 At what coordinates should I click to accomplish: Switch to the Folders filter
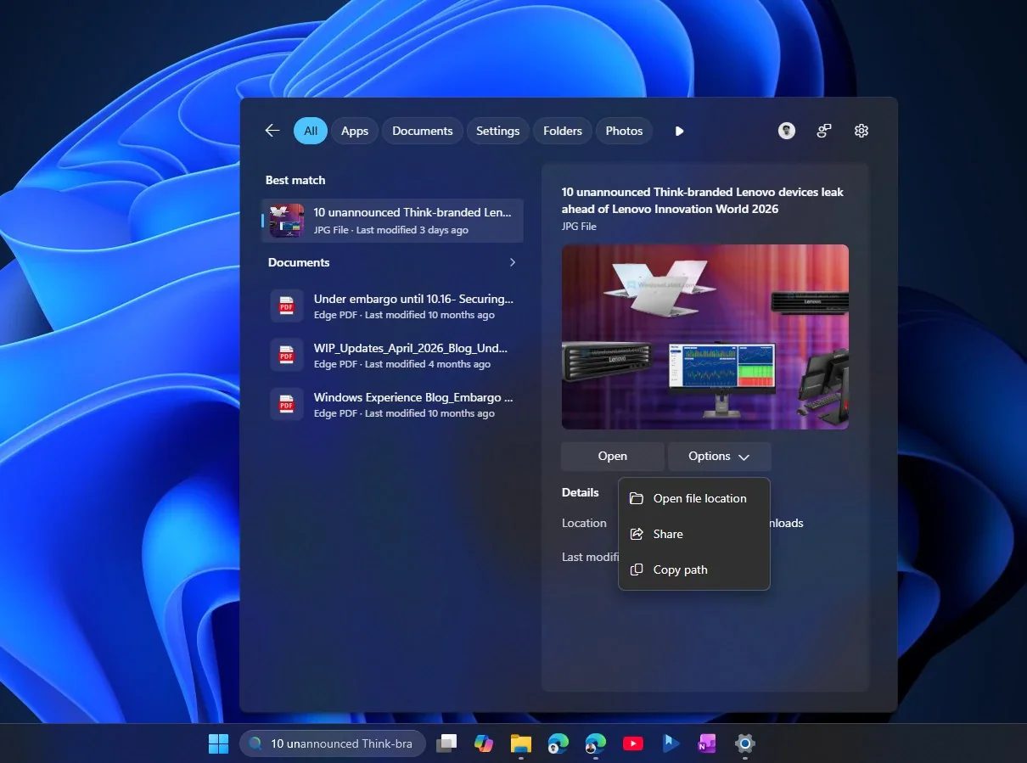563,131
